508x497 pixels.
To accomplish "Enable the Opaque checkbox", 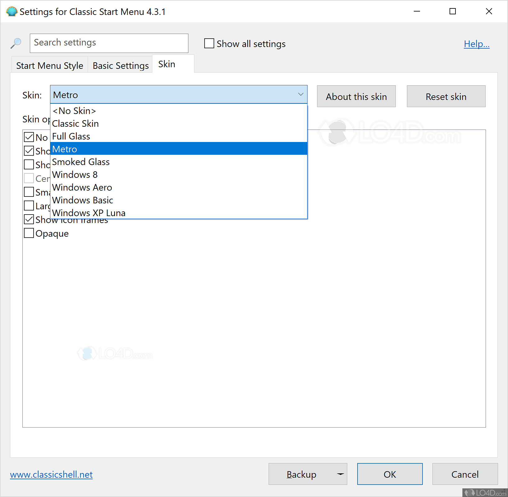I will [x=29, y=233].
